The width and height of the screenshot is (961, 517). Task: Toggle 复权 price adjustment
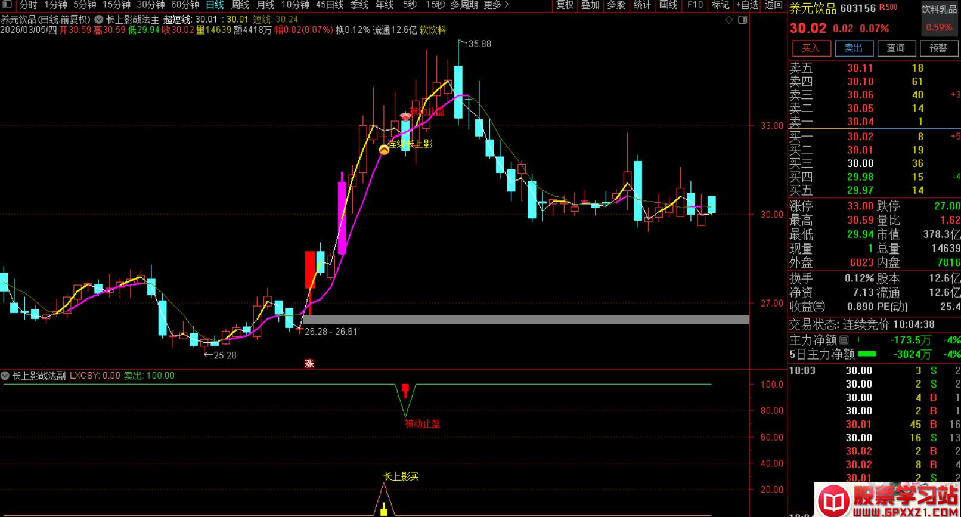pyautogui.click(x=565, y=5)
